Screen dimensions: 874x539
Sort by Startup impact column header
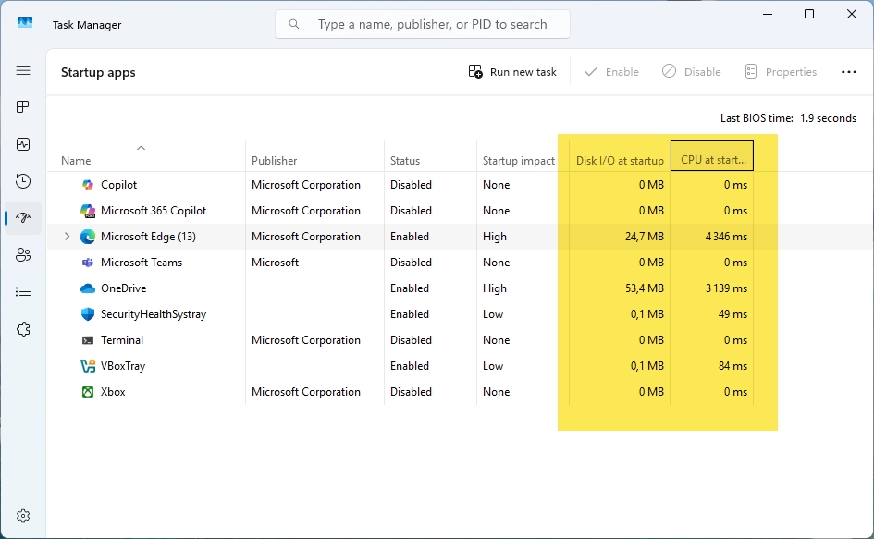coord(523,156)
